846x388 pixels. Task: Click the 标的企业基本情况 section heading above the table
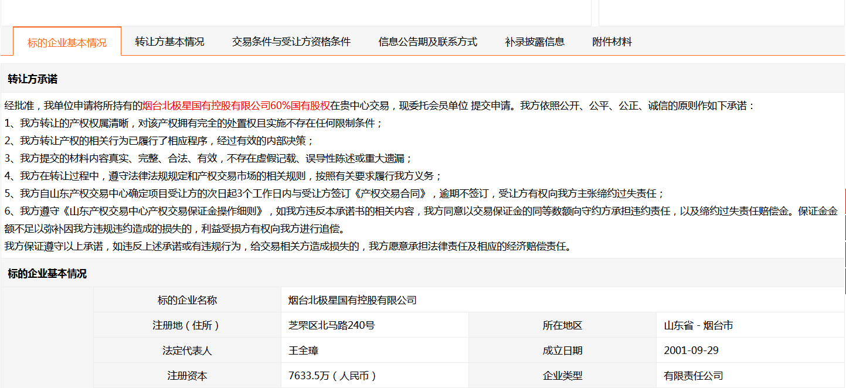point(47,274)
